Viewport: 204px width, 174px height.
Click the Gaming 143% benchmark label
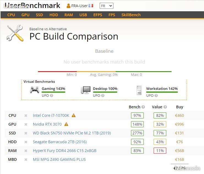pos(53,89)
